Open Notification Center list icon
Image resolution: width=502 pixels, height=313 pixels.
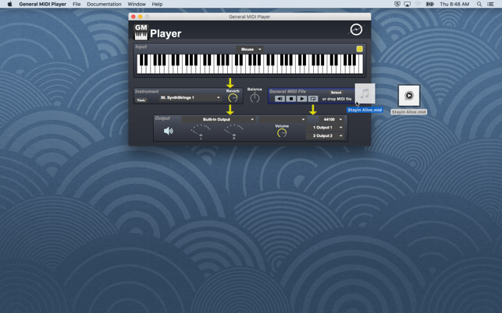(x=490, y=4)
